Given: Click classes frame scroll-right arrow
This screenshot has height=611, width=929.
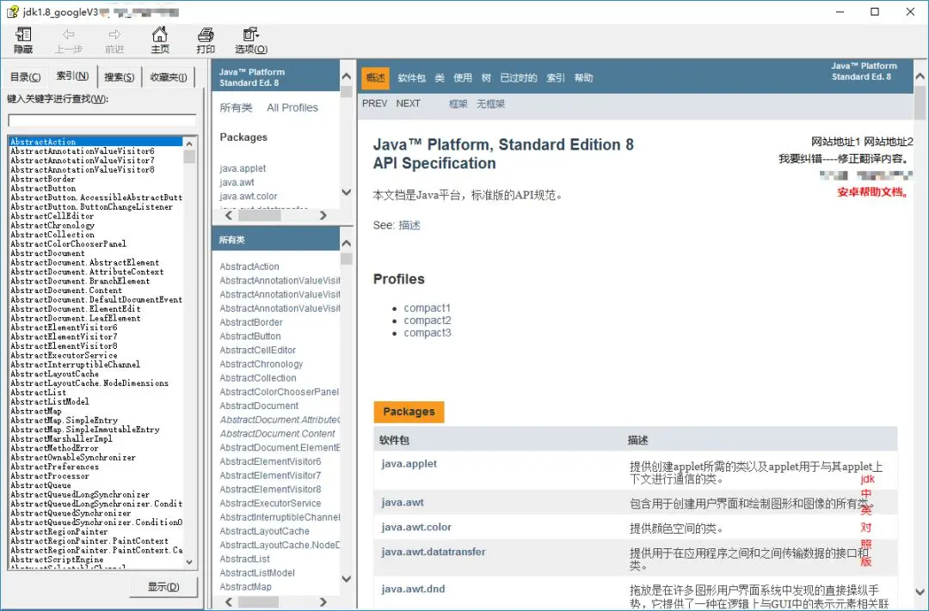Looking at the screenshot, I should pos(323,602).
